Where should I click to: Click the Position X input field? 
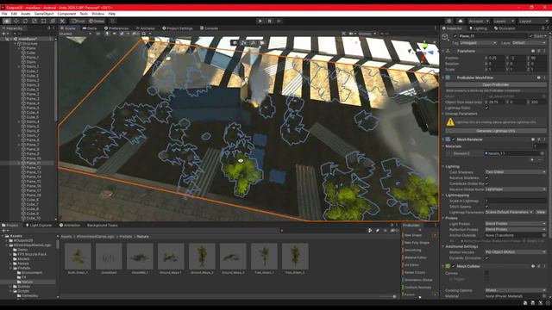pos(497,58)
